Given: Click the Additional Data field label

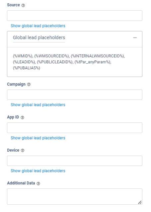Looking at the screenshot, I should pos(21,183).
